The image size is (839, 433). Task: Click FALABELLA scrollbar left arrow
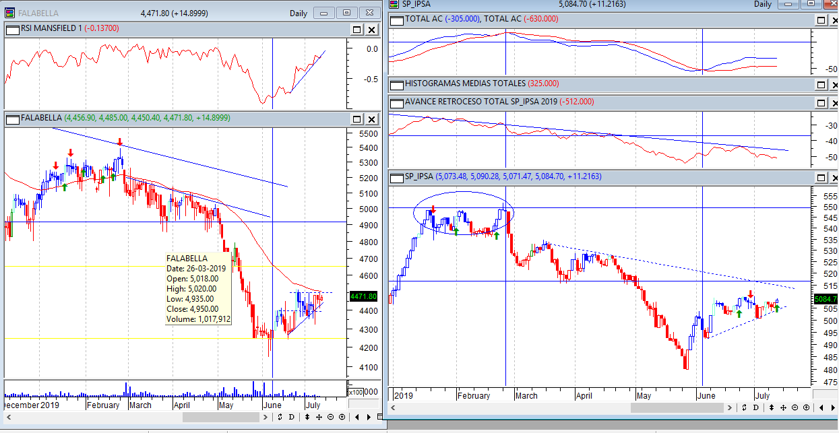point(8,417)
